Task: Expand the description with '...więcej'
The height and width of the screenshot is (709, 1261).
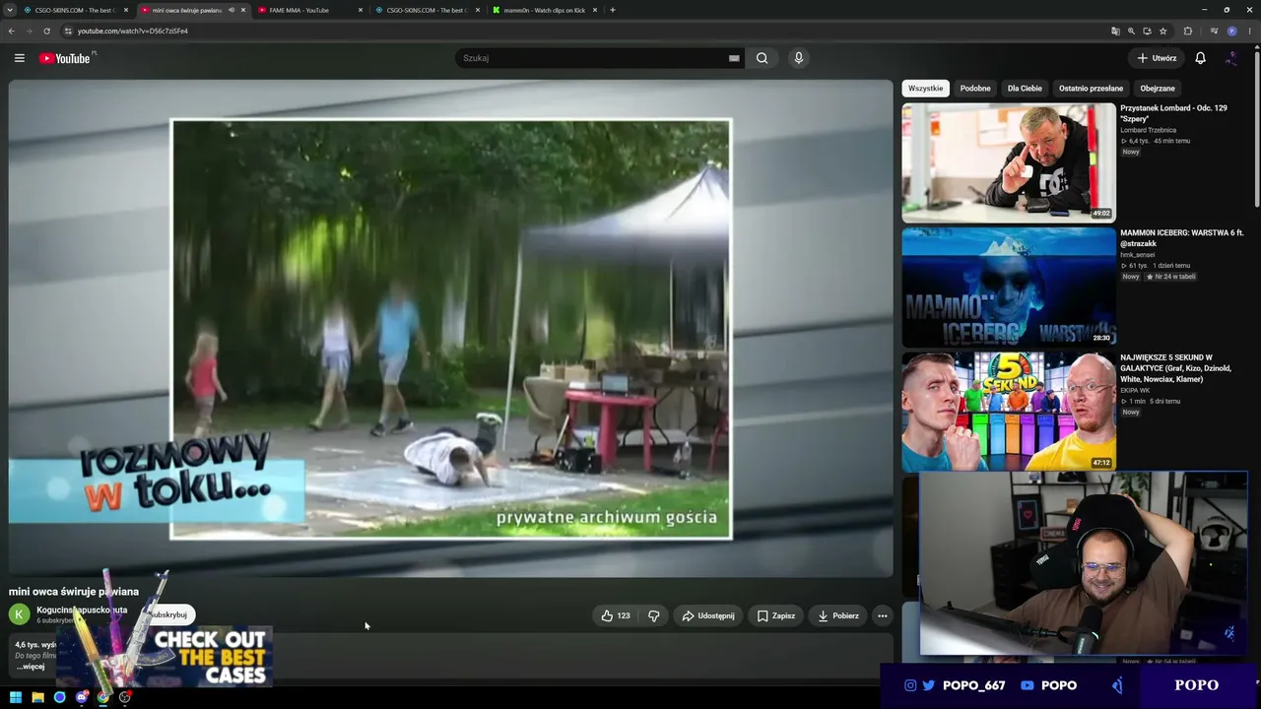Action: 31,667
